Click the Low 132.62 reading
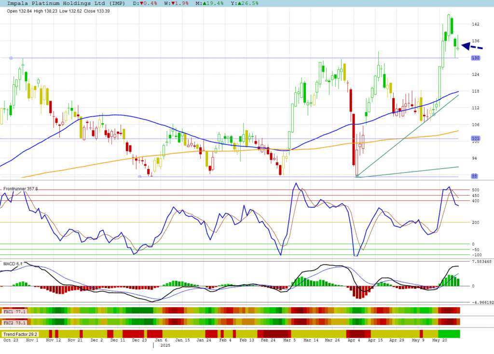Image resolution: width=494 pixels, height=354 pixels. pos(70,11)
